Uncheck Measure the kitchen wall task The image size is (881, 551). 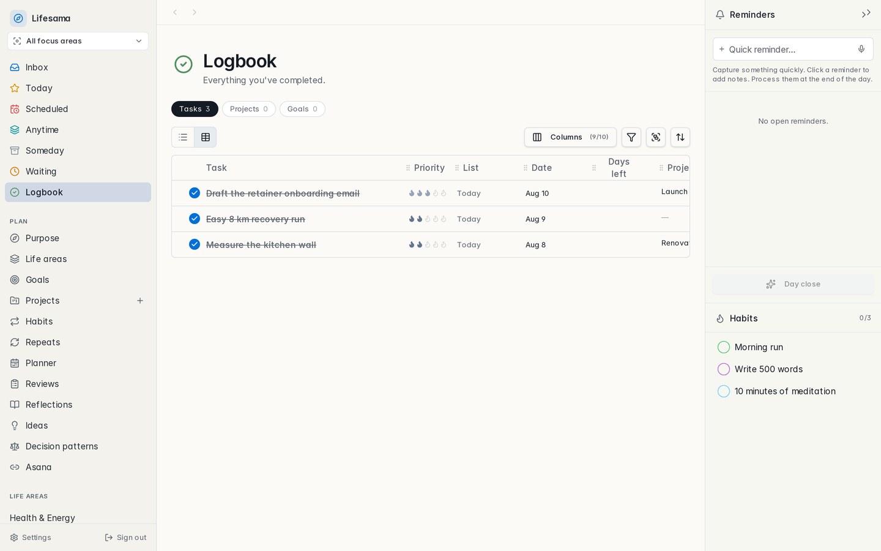click(x=195, y=244)
